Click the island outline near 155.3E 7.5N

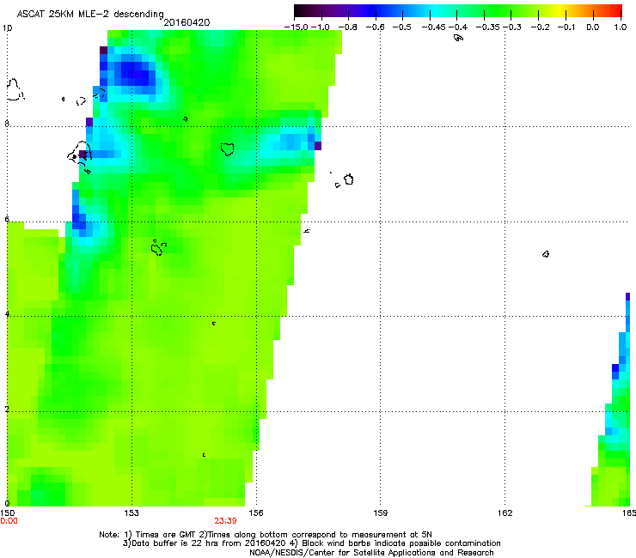click(x=228, y=149)
